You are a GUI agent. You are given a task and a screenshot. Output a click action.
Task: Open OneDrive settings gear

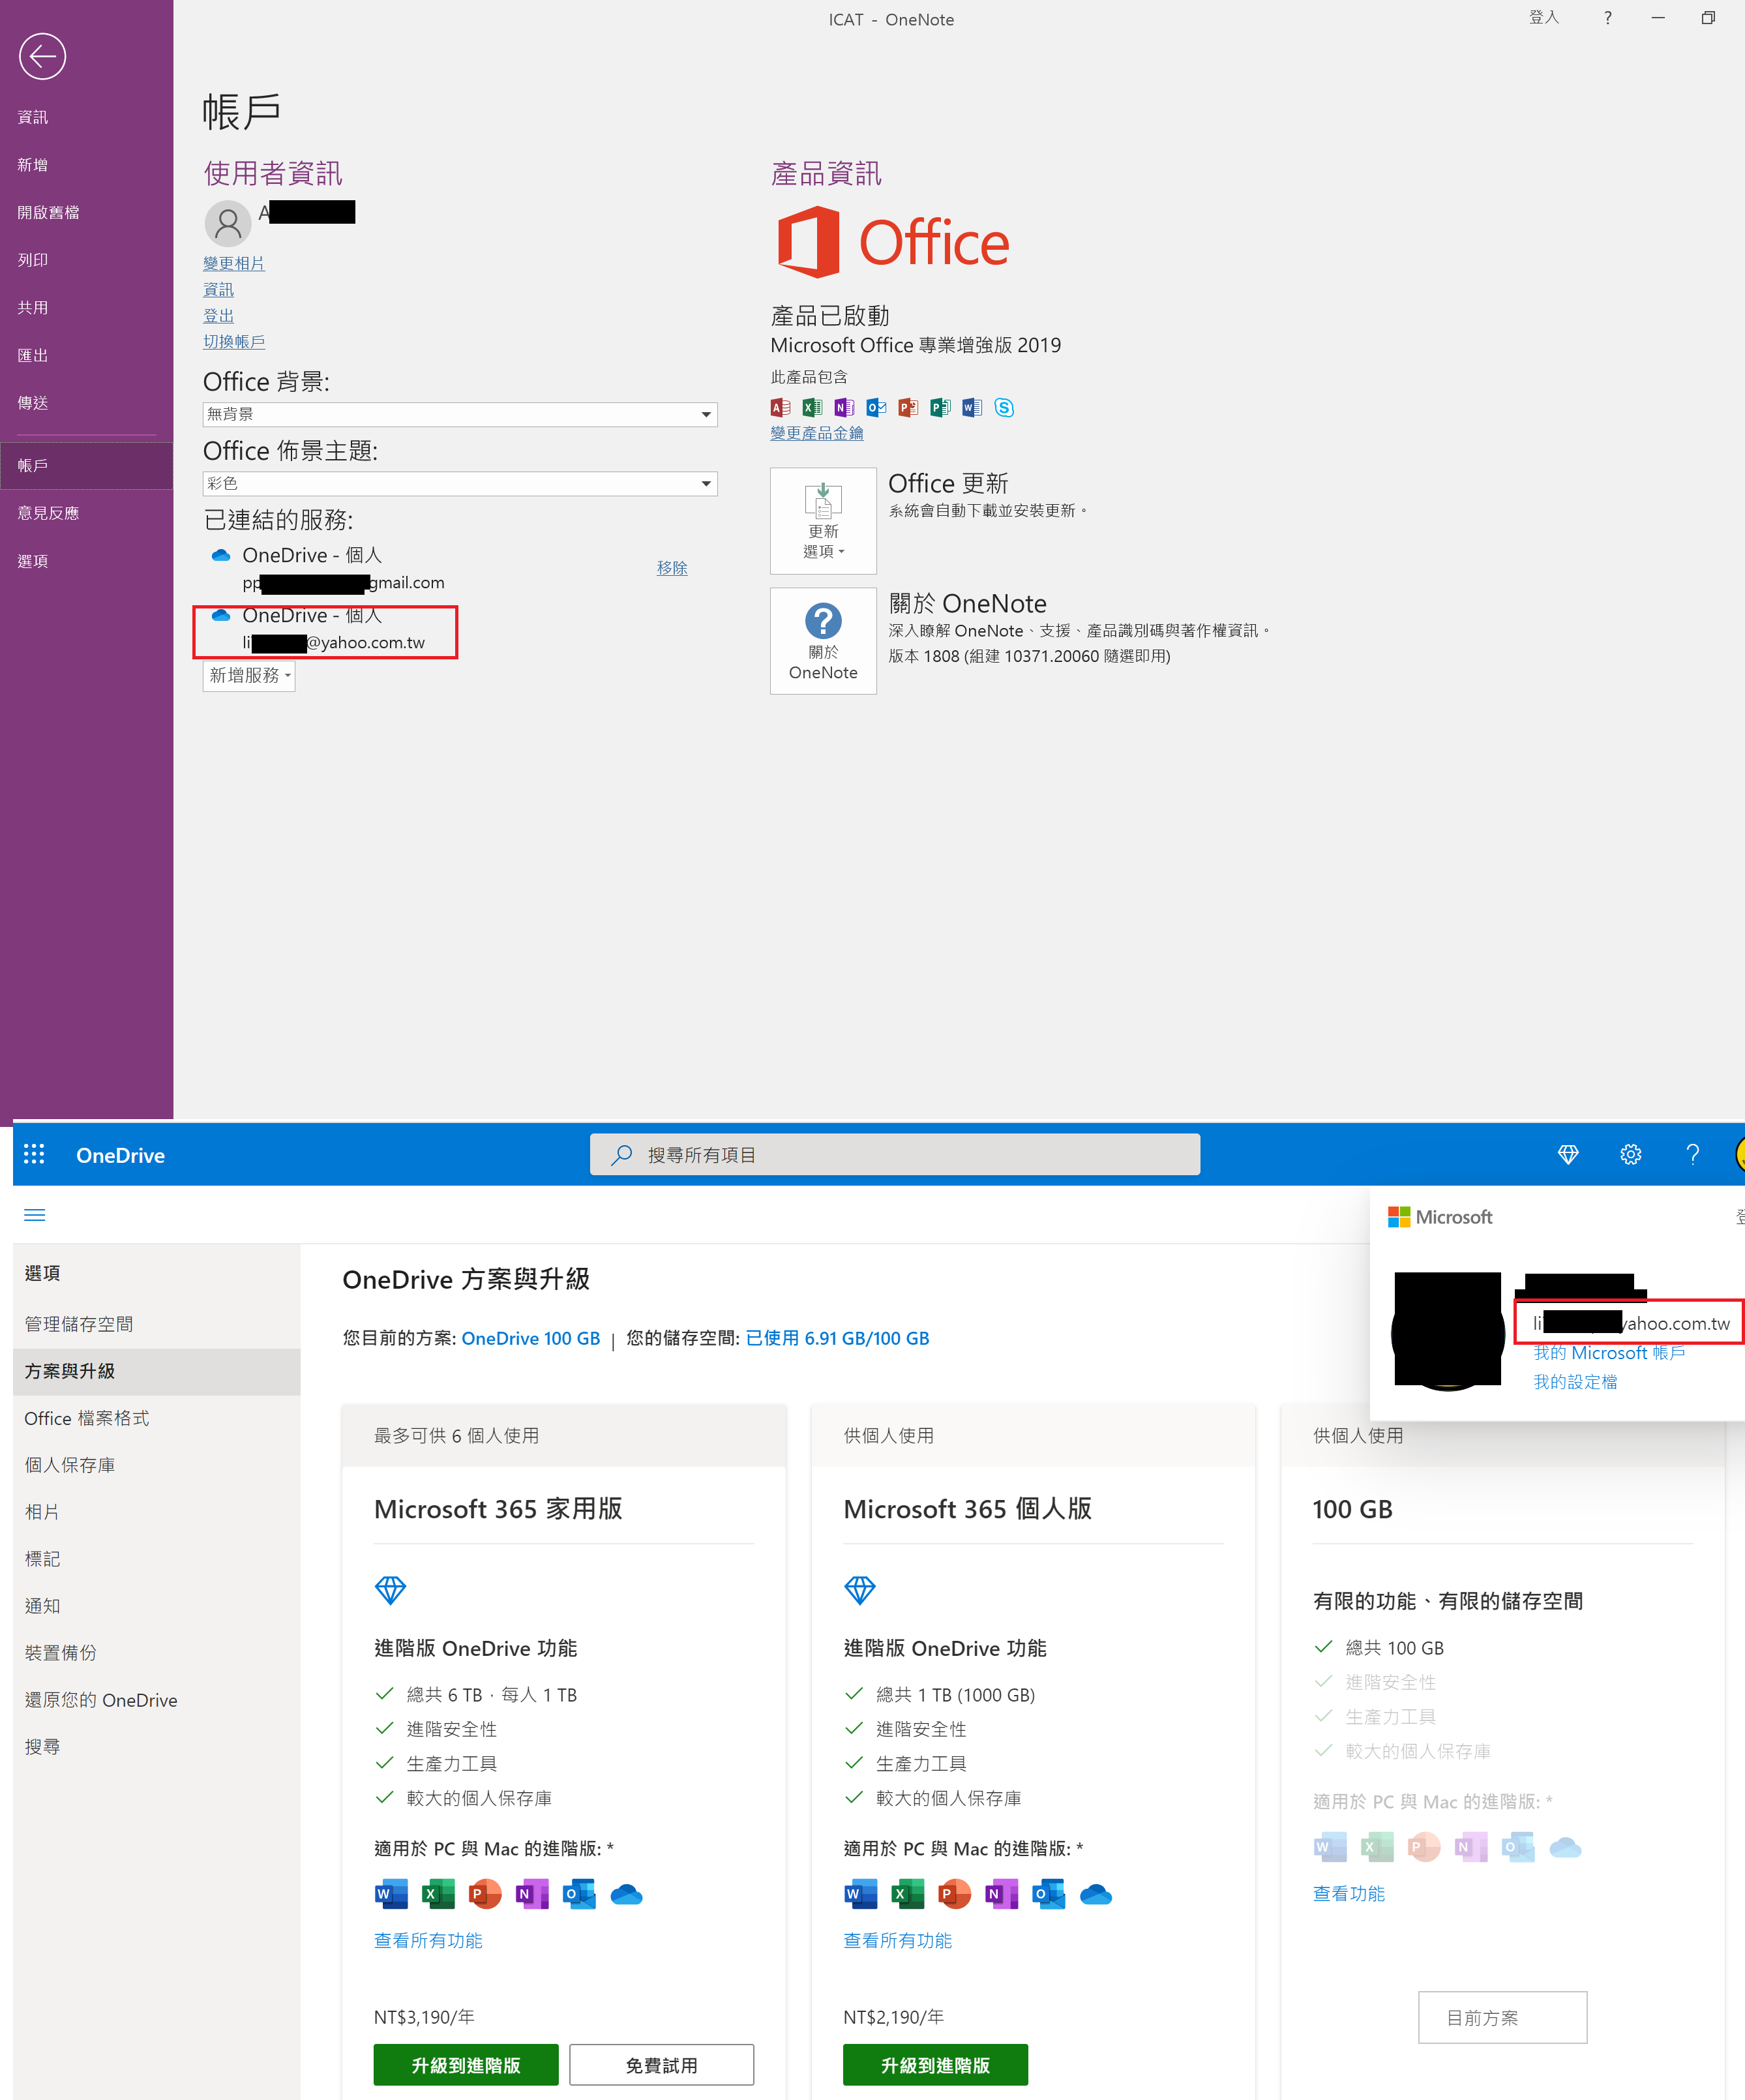pos(1630,1154)
